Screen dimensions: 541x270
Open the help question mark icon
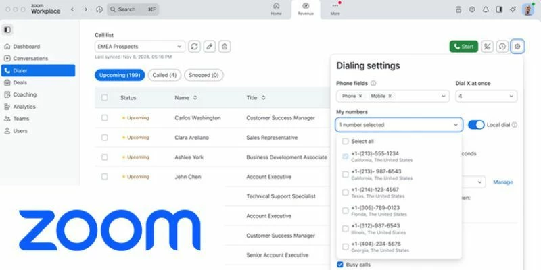pyautogui.click(x=472, y=9)
